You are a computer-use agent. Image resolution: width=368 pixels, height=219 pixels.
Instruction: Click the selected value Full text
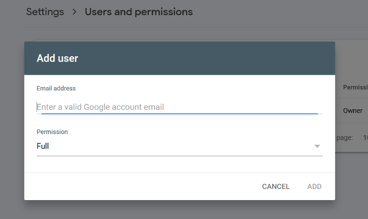(43, 146)
